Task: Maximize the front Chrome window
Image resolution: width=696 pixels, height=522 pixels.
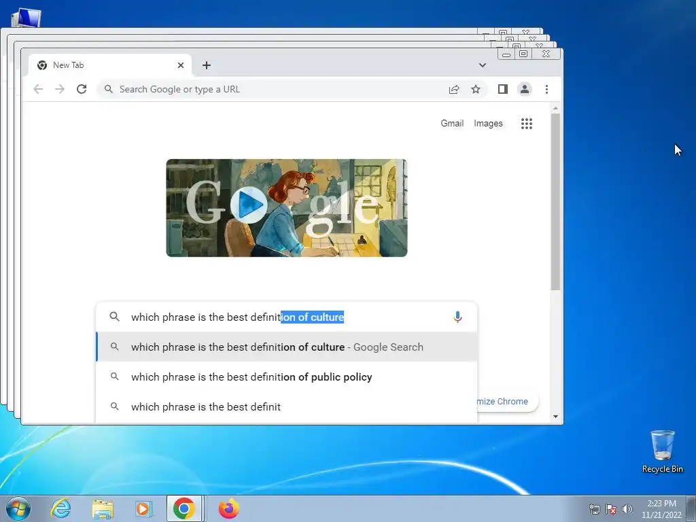Action: tap(523, 54)
